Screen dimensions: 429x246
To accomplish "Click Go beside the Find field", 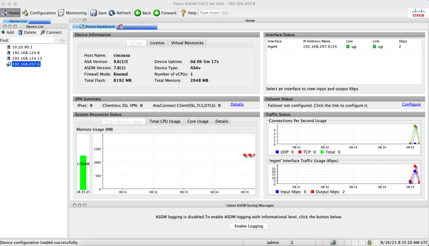I will point(62,41).
